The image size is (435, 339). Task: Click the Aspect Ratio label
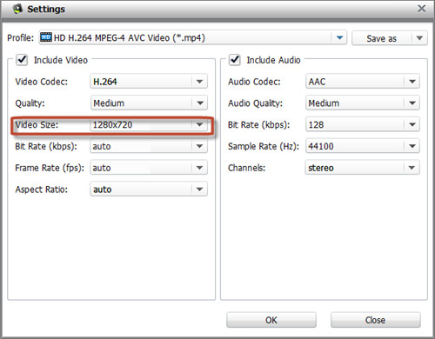[41, 189]
